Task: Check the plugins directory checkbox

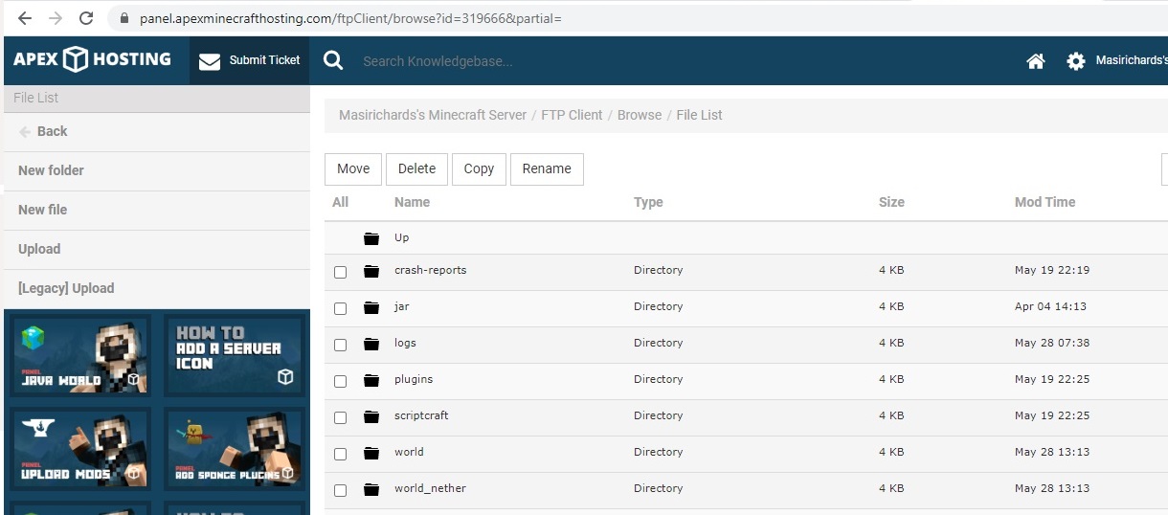Action: point(340,381)
